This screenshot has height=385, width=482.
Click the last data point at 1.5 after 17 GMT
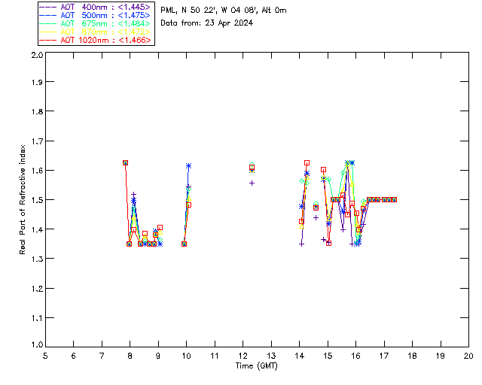click(x=394, y=199)
